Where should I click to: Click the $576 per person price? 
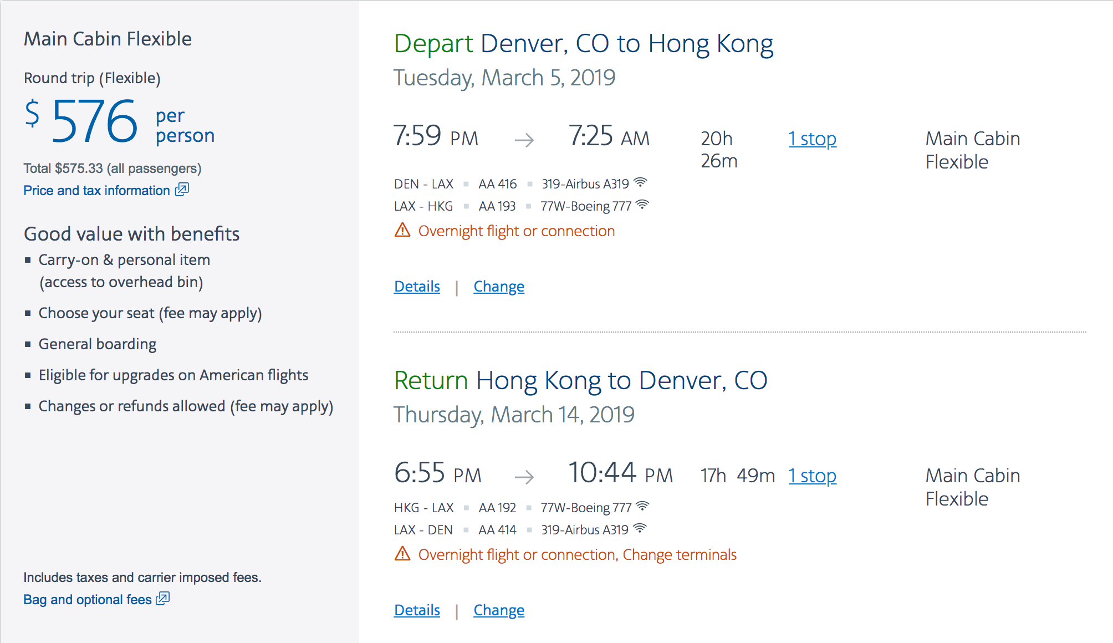94,122
